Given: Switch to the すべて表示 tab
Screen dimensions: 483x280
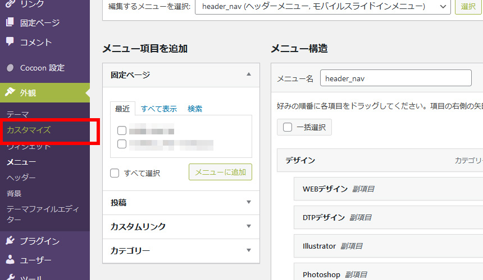Looking at the screenshot, I should click(x=159, y=109).
